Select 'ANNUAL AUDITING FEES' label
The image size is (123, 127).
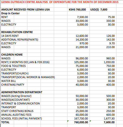pos(16,115)
